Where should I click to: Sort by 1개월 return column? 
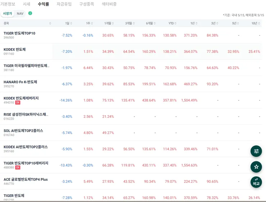(109, 23)
